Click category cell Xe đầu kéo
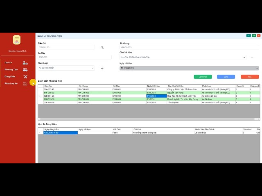This screenshot has width=262, height=196. click(x=218, y=99)
